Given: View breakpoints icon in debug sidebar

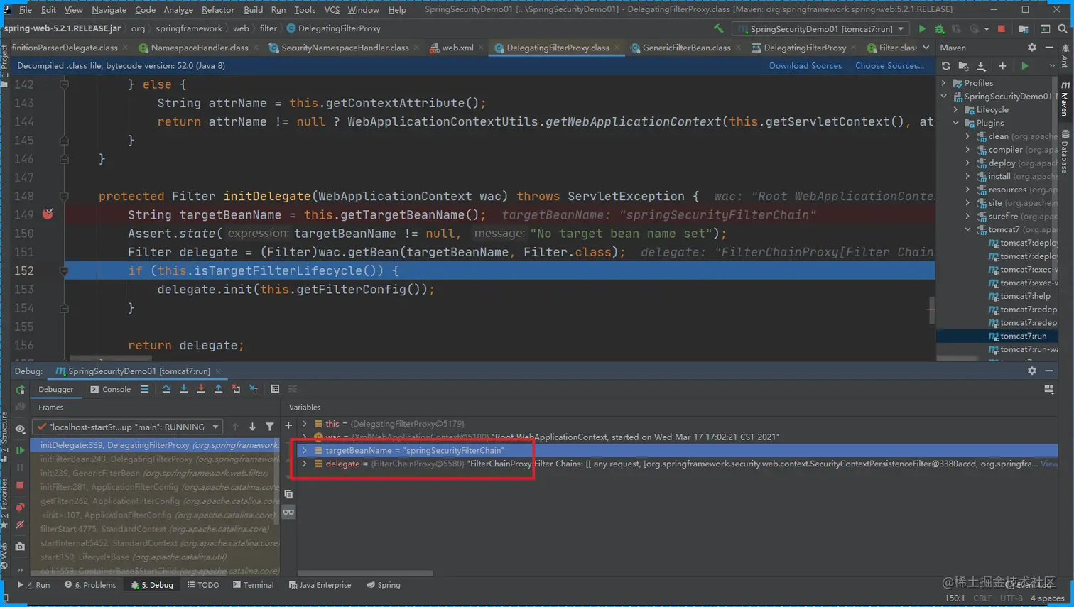Looking at the screenshot, I should [x=20, y=507].
